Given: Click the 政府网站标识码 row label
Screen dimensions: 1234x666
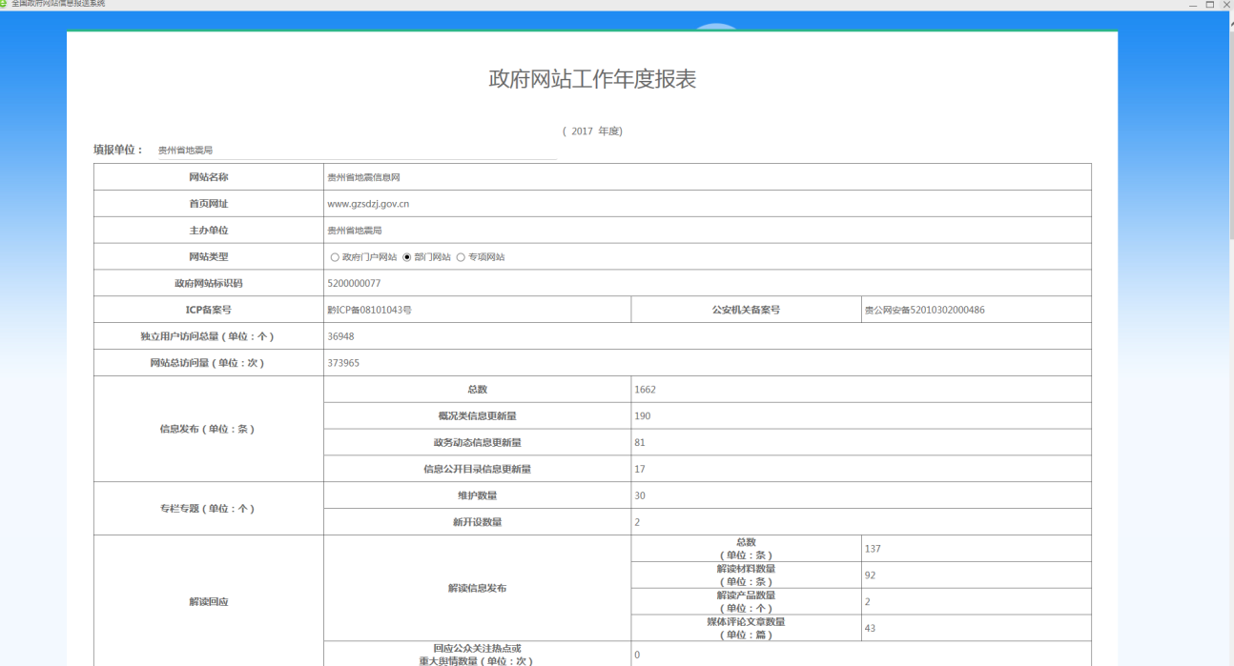Looking at the screenshot, I should tap(209, 283).
